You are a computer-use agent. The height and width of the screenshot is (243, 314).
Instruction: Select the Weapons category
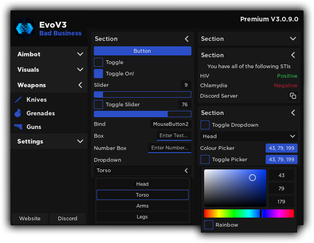[49, 85]
